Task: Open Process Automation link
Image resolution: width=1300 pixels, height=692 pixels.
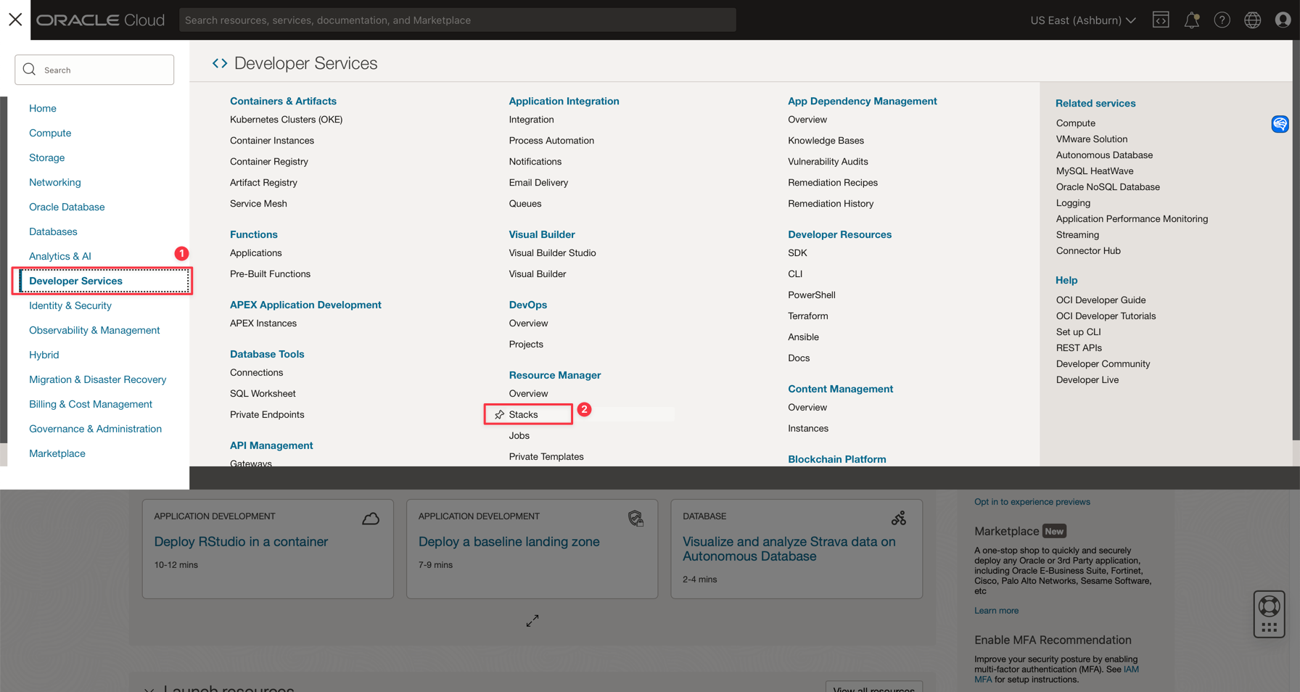Action: click(551, 141)
